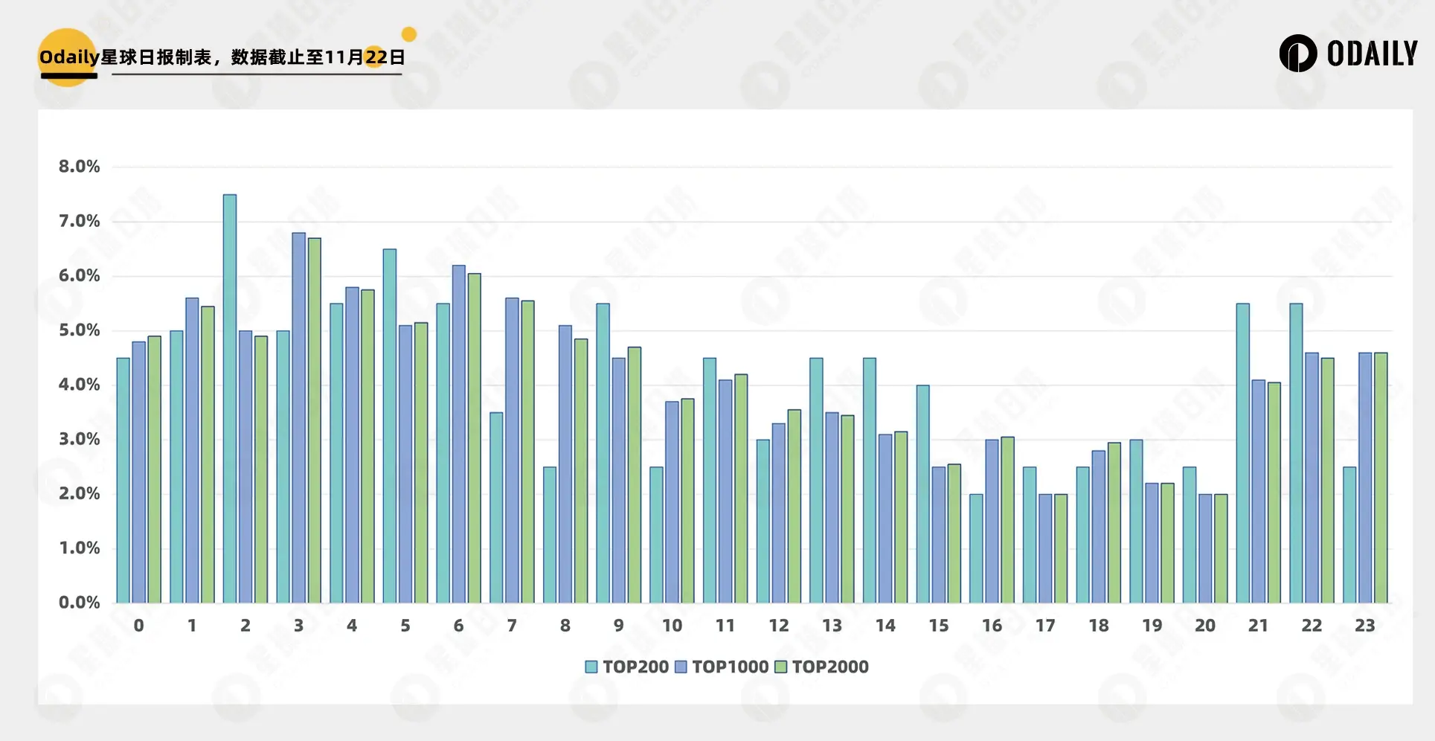Screen dimensions: 1435x741
Task: Click the ODAILY circular logo icon
Action: click(1298, 54)
